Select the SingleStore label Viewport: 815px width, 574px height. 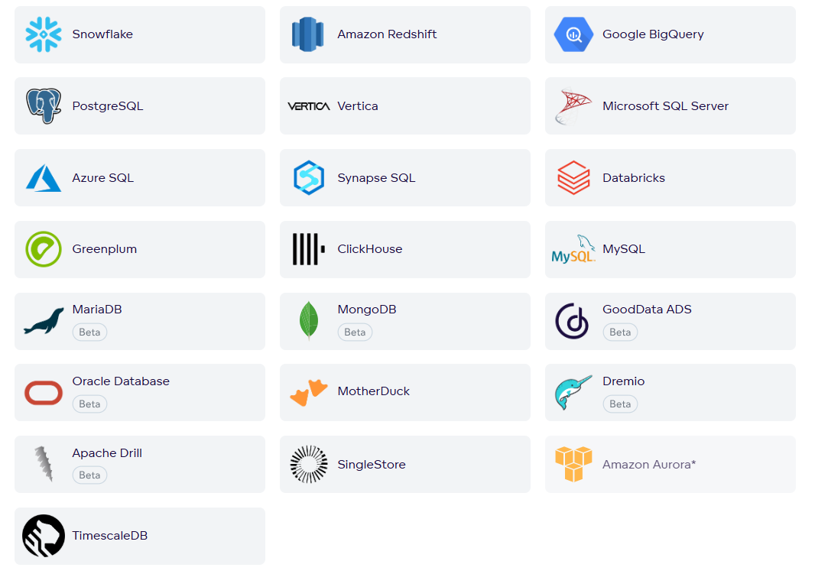[372, 465]
